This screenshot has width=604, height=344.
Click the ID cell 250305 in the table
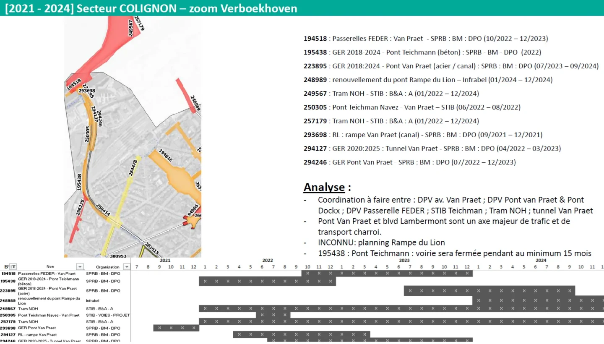point(8,315)
